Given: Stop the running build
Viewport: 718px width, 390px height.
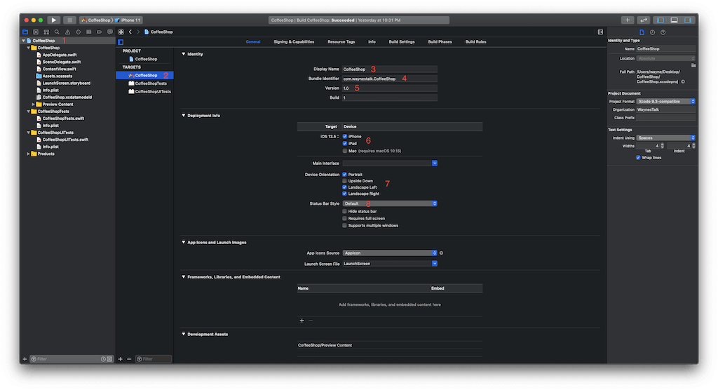Looking at the screenshot, I should pyautogui.click(x=69, y=20).
